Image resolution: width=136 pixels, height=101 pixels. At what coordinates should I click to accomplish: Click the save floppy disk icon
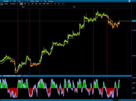point(2,4)
